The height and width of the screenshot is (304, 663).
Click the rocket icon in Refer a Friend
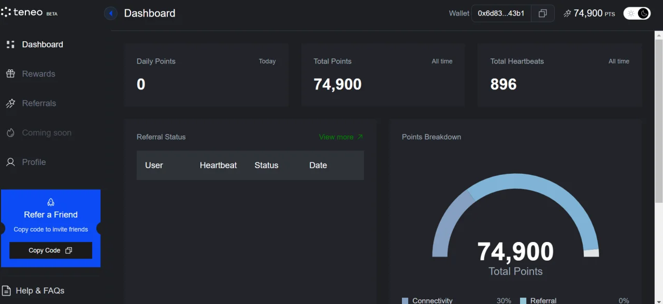(x=51, y=202)
